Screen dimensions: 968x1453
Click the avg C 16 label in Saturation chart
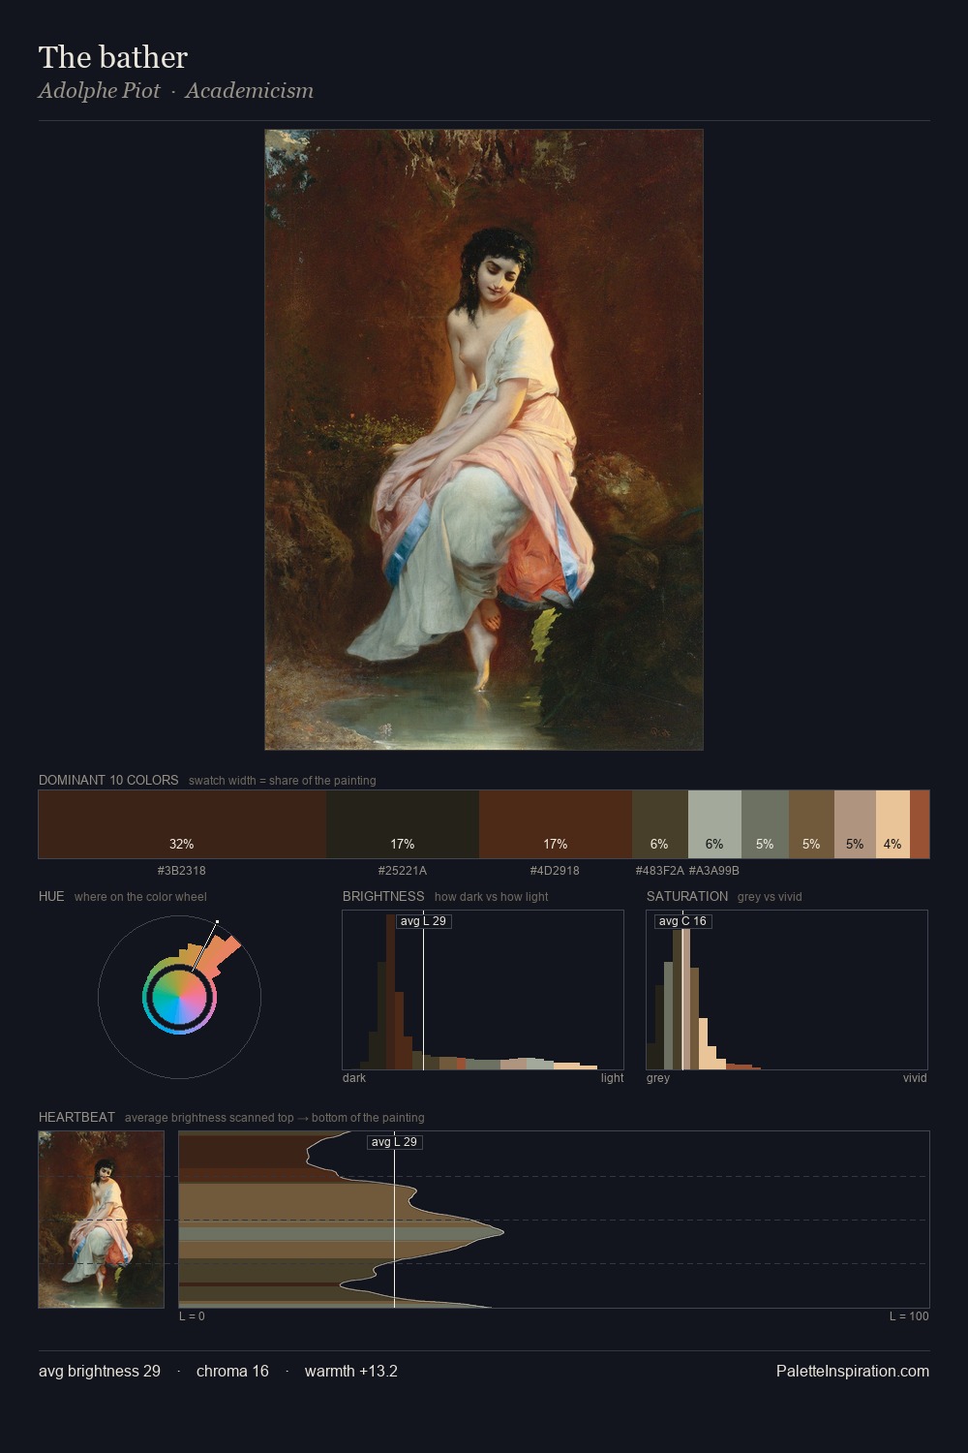pyautogui.click(x=682, y=921)
